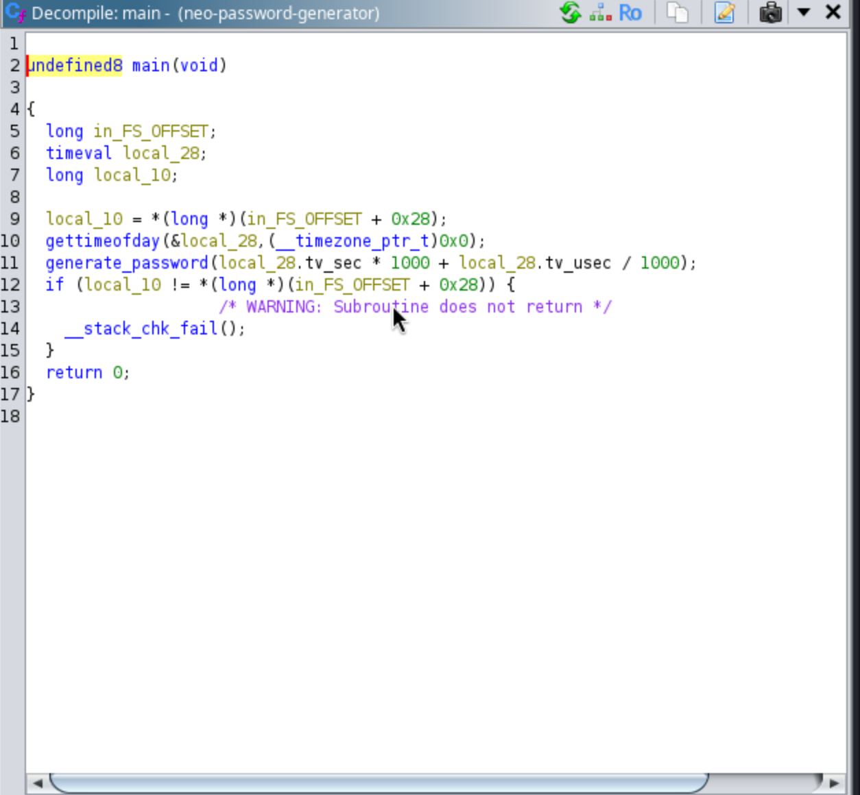Screen dimensions: 860x795
Task: Click the 'Subroutine does not return' warning comment
Action: pos(415,306)
